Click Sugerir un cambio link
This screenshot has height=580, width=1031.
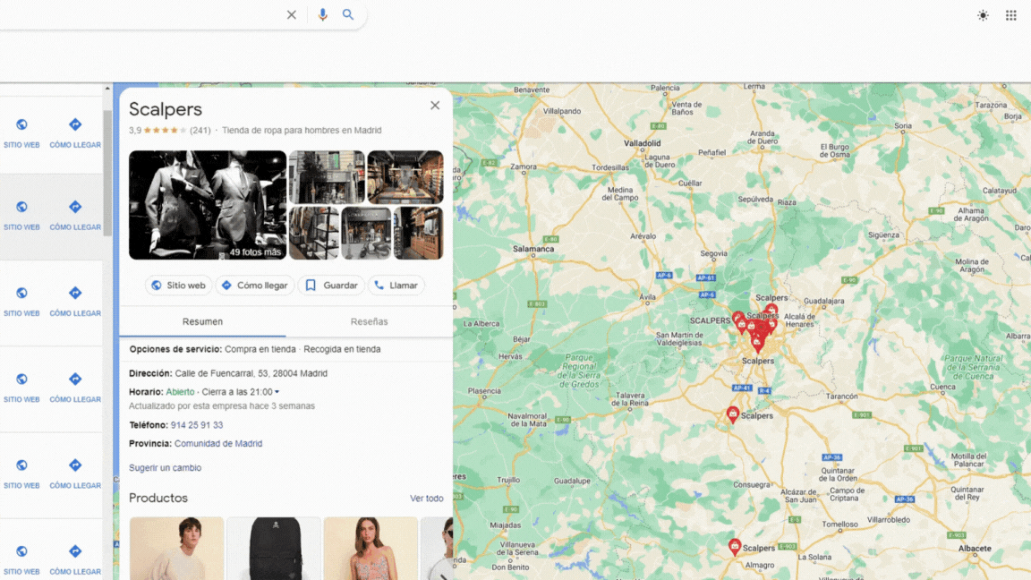(165, 468)
